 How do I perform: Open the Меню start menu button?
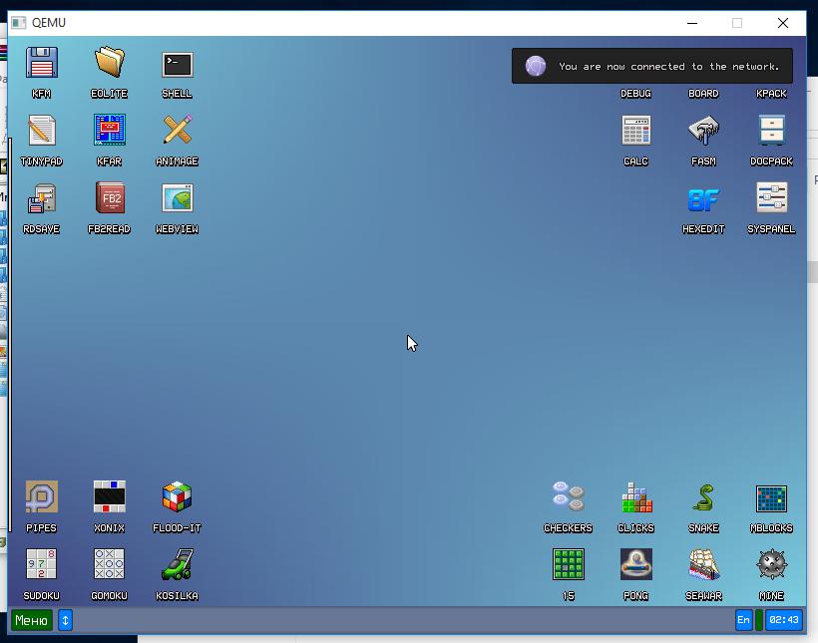31,620
